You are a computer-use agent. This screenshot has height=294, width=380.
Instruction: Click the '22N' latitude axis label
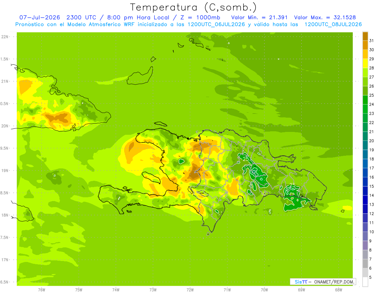pos(4,37)
